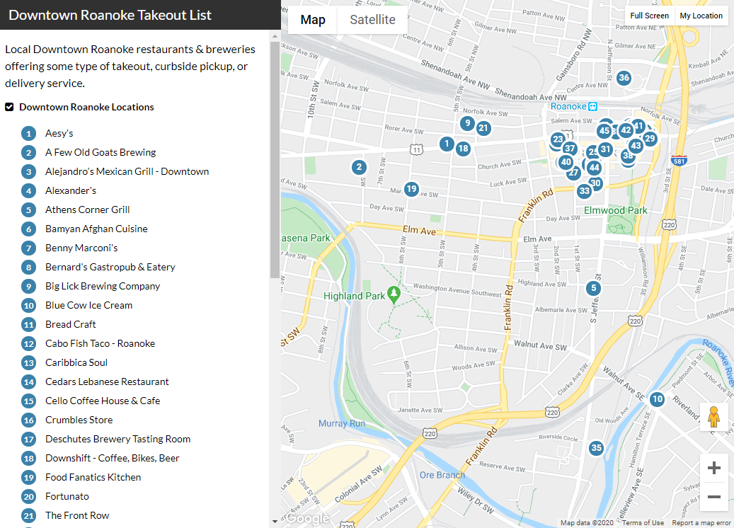Click map marker 5 on Jefferson St
This screenshot has width=734, height=528.
(x=594, y=288)
